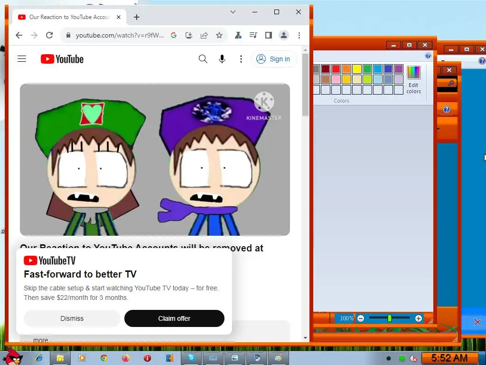Viewport: 486px width, 365px height.
Task: Close the 'Our Reaction to YouTube' tab
Action: tap(118, 17)
